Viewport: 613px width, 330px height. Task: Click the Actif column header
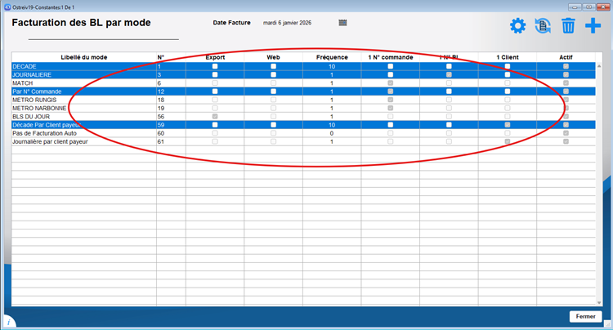coord(565,57)
